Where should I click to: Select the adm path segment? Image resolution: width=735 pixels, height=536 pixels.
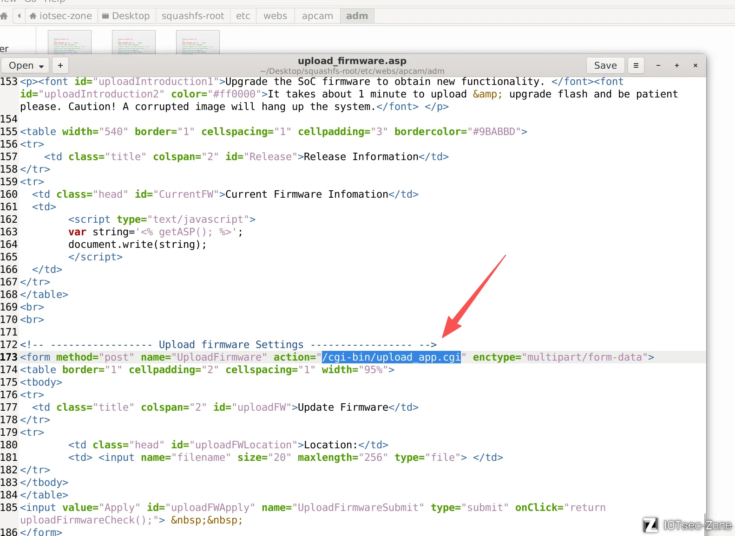[x=357, y=16]
